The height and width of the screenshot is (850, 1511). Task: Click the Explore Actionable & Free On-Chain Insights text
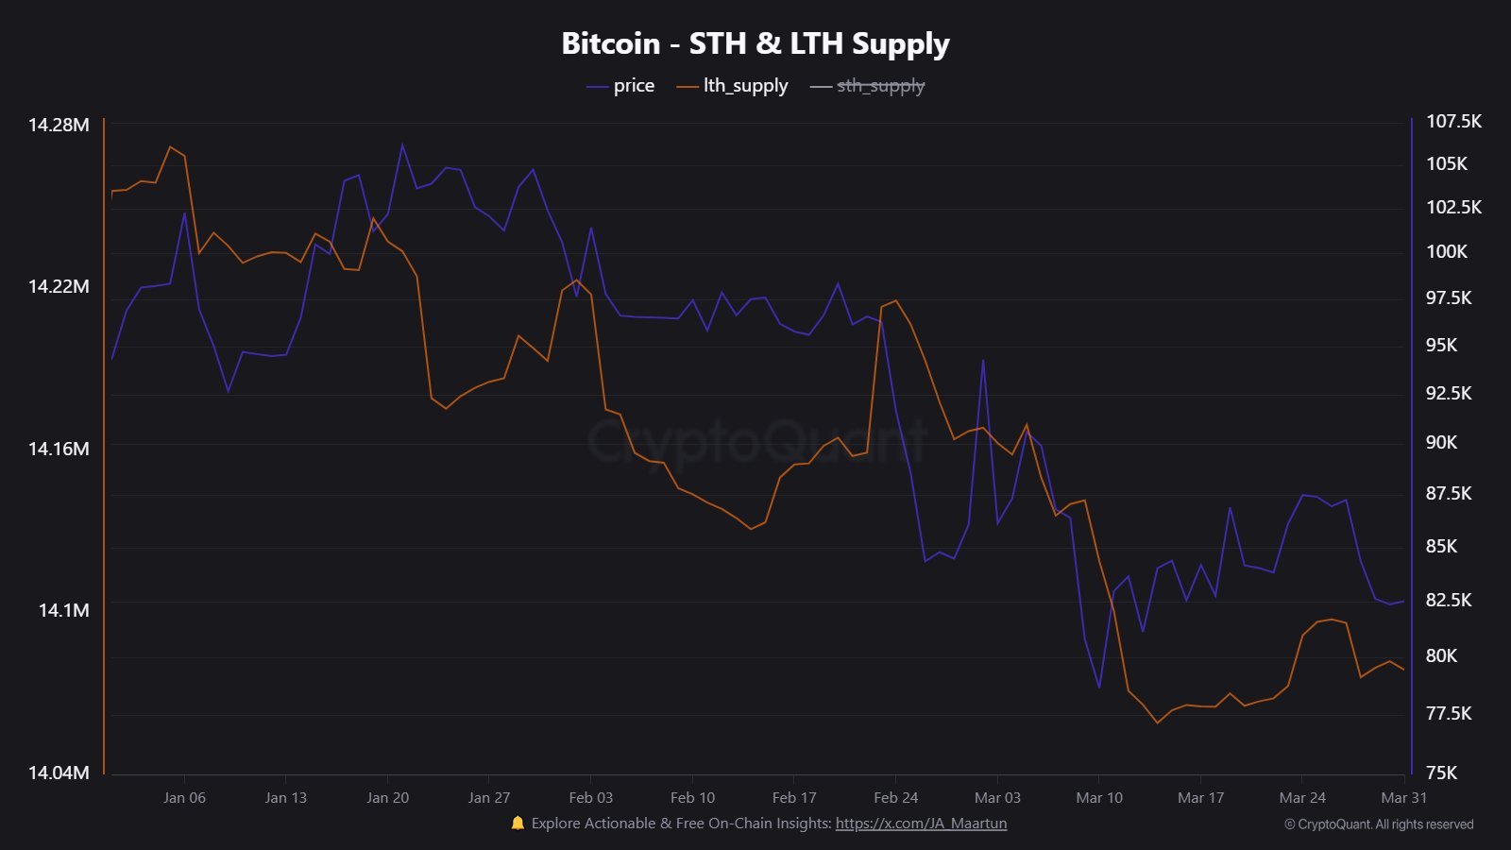point(681,824)
